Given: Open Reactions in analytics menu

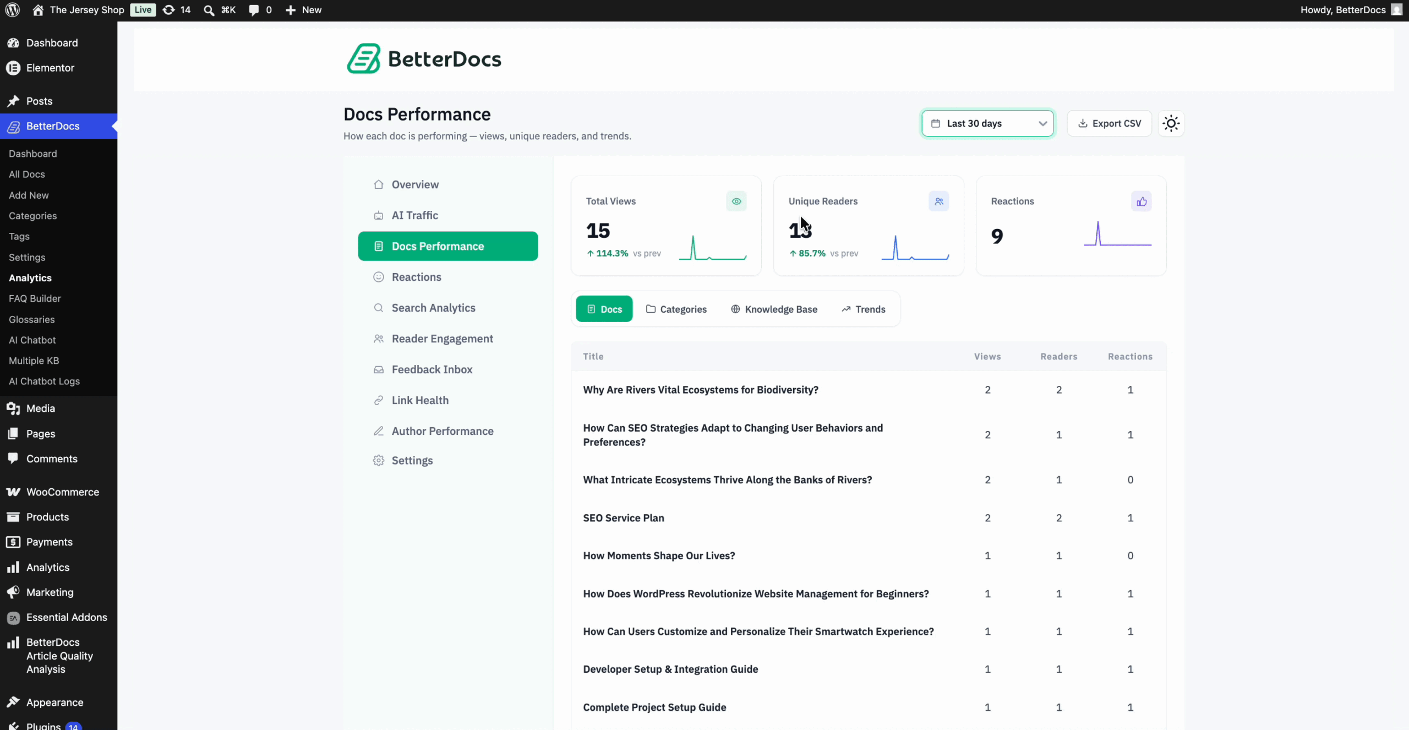Looking at the screenshot, I should 447,277.
